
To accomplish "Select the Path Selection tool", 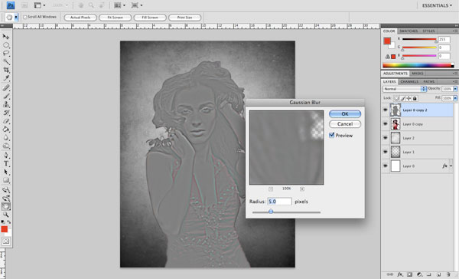I will coord(6,172).
